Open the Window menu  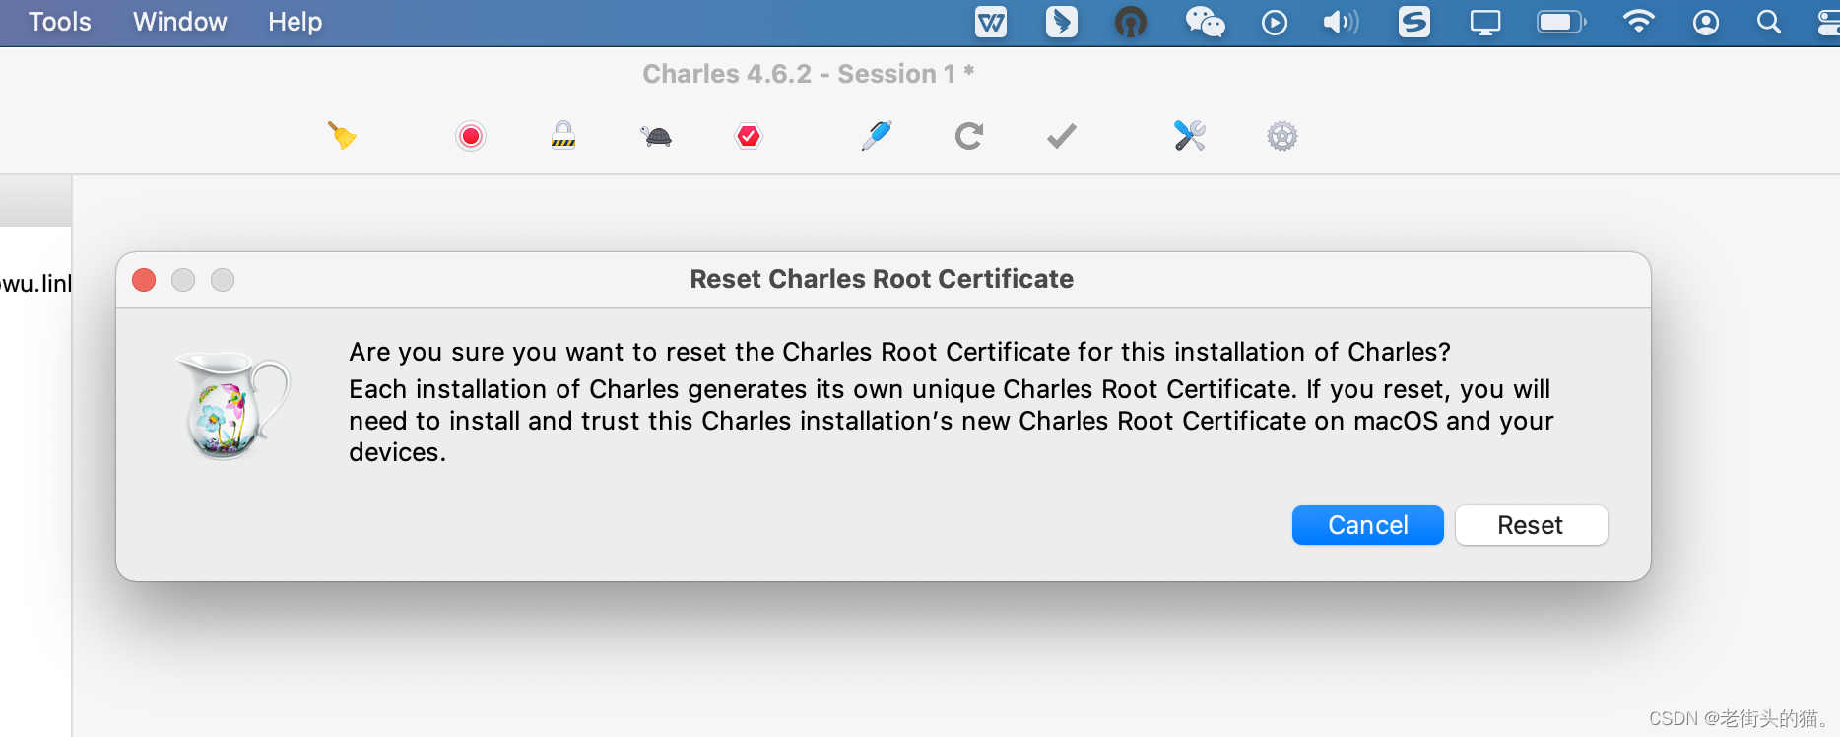pyautogui.click(x=179, y=22)
